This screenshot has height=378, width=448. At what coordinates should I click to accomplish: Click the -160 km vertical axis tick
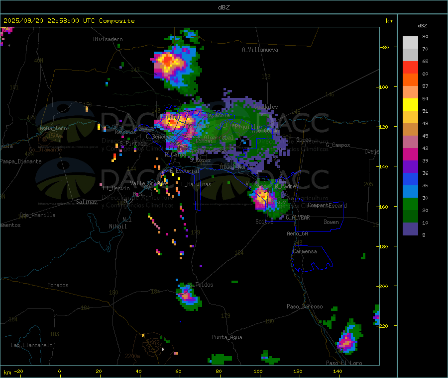383,207
